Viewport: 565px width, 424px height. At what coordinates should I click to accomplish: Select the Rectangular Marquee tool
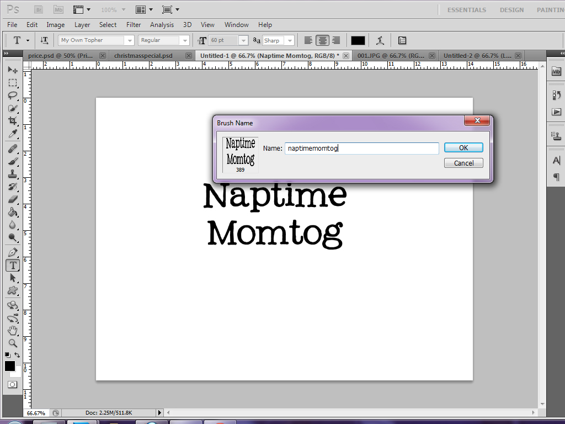click(13, 83)
